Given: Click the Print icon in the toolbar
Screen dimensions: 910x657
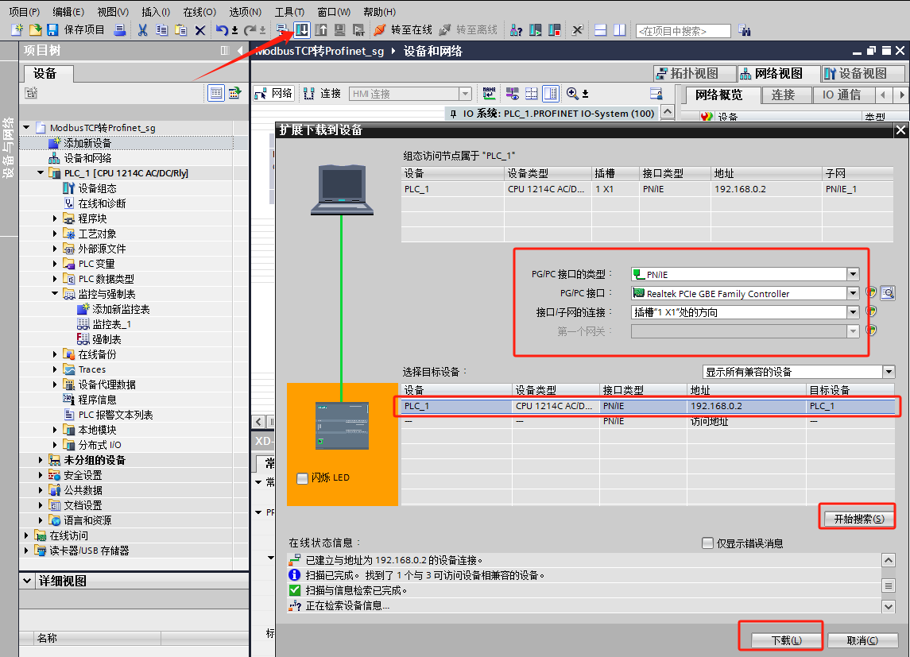Looking at the screenshot, I should 120,30.
